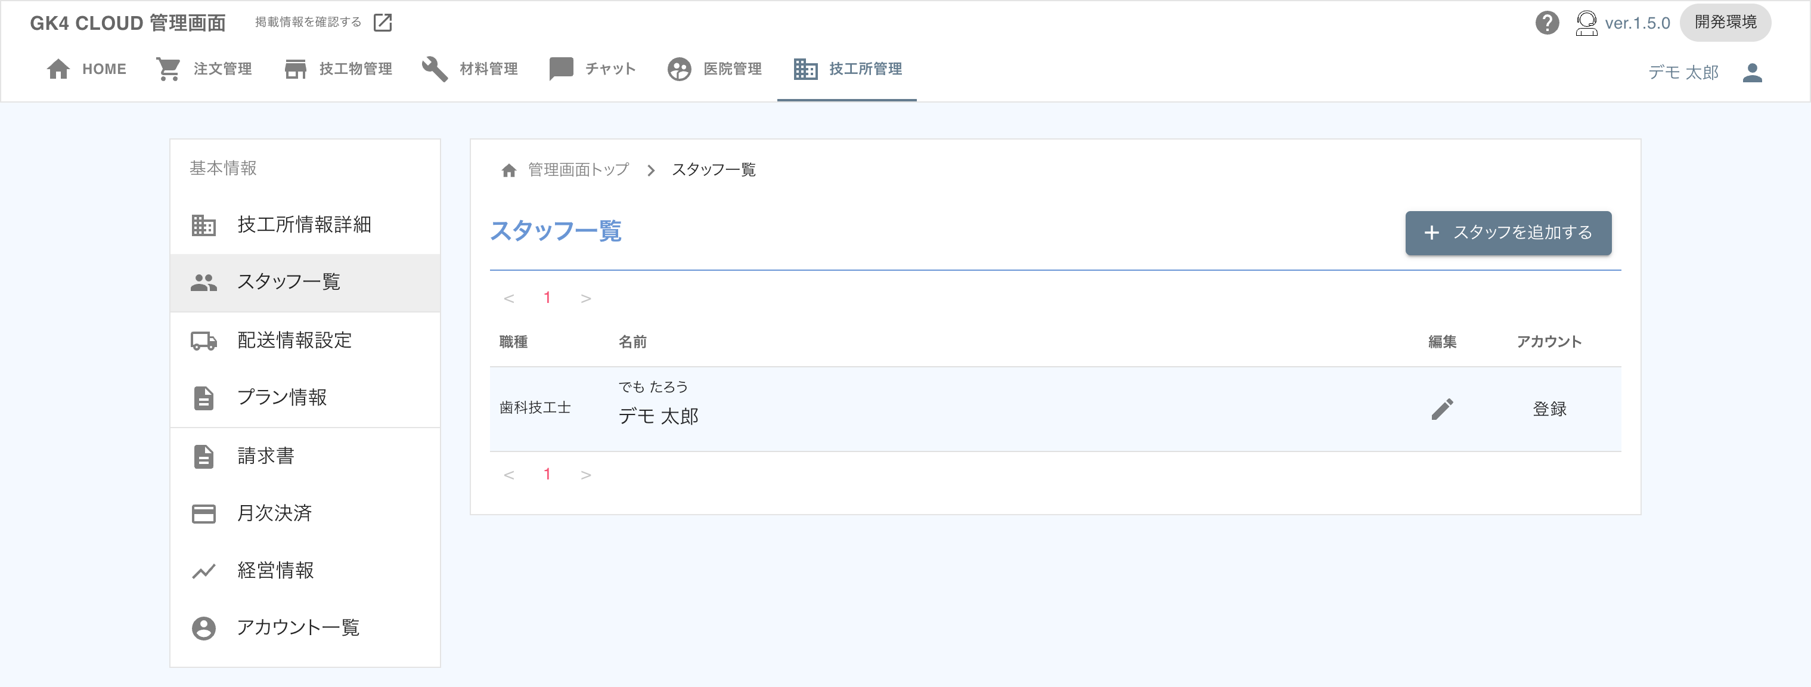Viewport: 1811px width, 687px height.
Task: Click 登録 in the アカウント column
Action: pos(1549,409)
